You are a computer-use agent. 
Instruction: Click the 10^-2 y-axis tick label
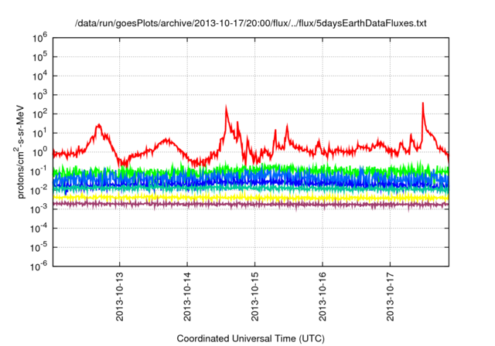[x=39, y=191]
